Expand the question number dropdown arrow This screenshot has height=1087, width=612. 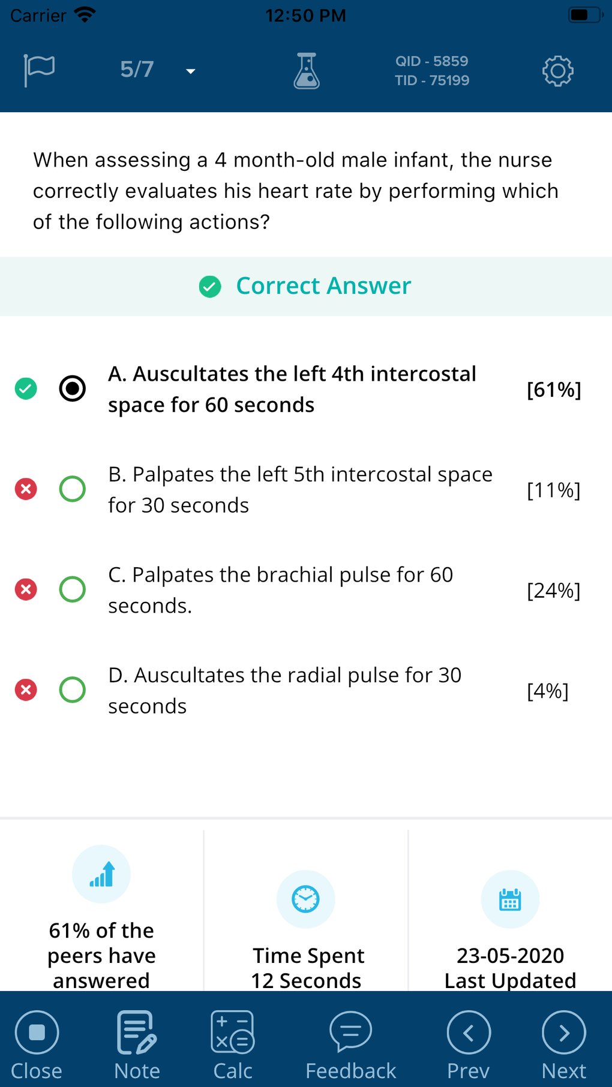pyautogui.click(x=191, y=71)
